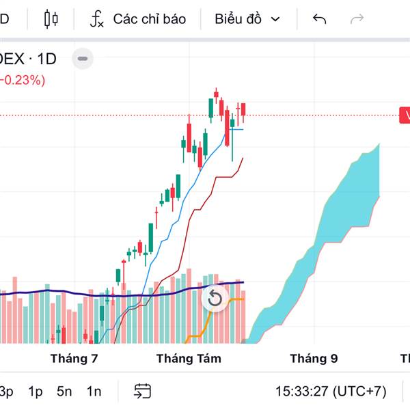Click the Tháng 7 time axis label
410x410 pixels.
pyautogui.click(x=74, y=358)
